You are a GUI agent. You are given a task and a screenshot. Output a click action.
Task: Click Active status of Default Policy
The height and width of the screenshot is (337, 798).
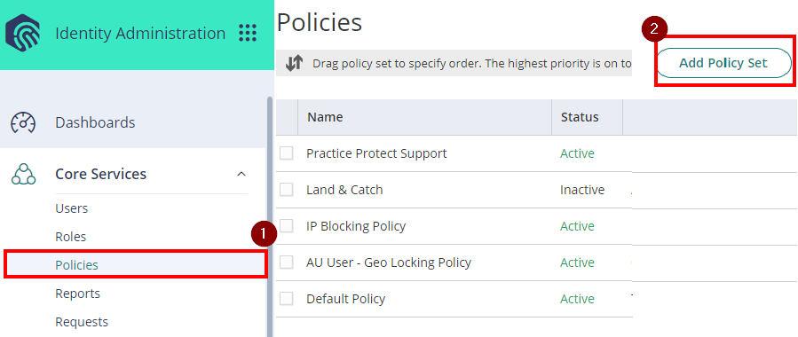[577, 299]
